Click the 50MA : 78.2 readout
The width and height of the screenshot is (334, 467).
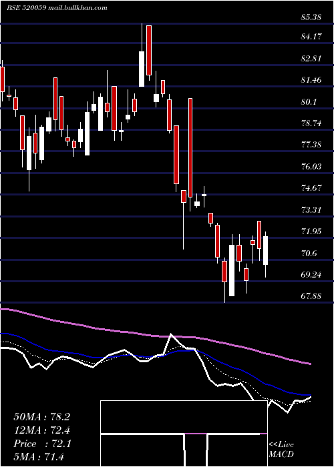[x=41, y=417]
